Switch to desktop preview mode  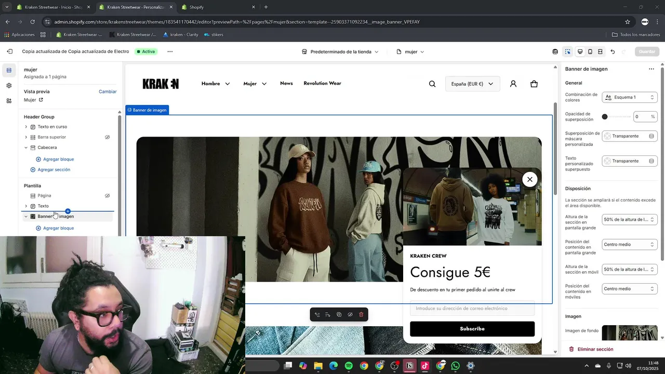(x=580, y=51)
